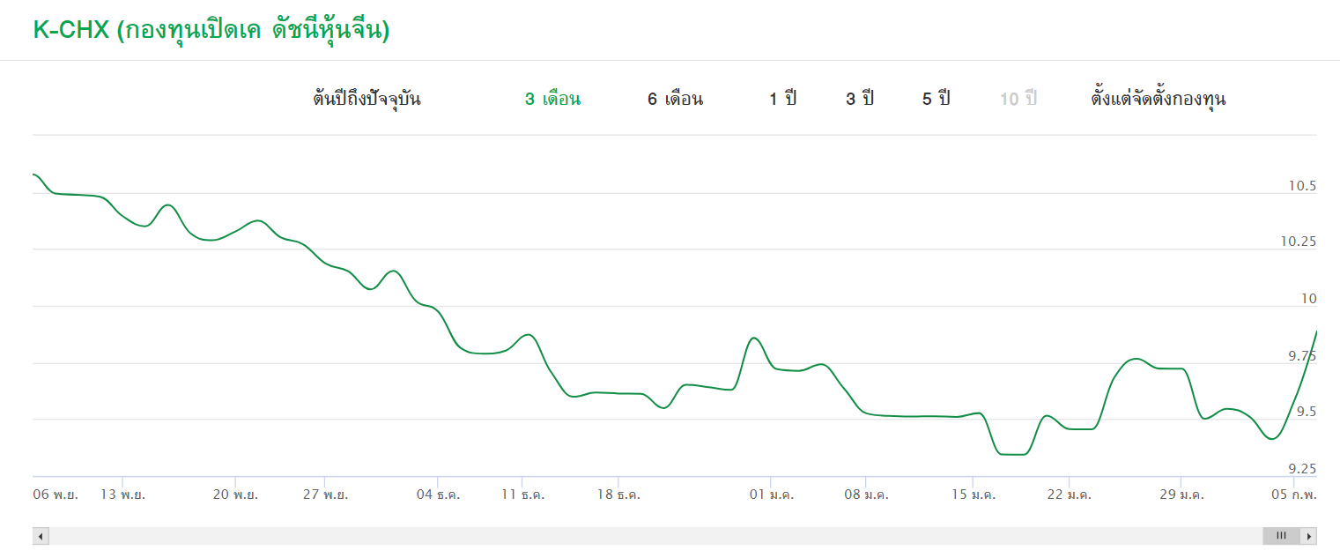Screen dimensions: 1340x558
Task: Click the 29 ม.ค. date label
Action: tap(1181, 495)
